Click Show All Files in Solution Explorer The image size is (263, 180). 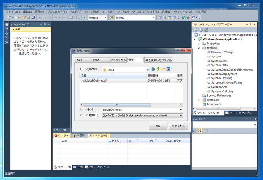pyautogui.click(x=201, y=30)
